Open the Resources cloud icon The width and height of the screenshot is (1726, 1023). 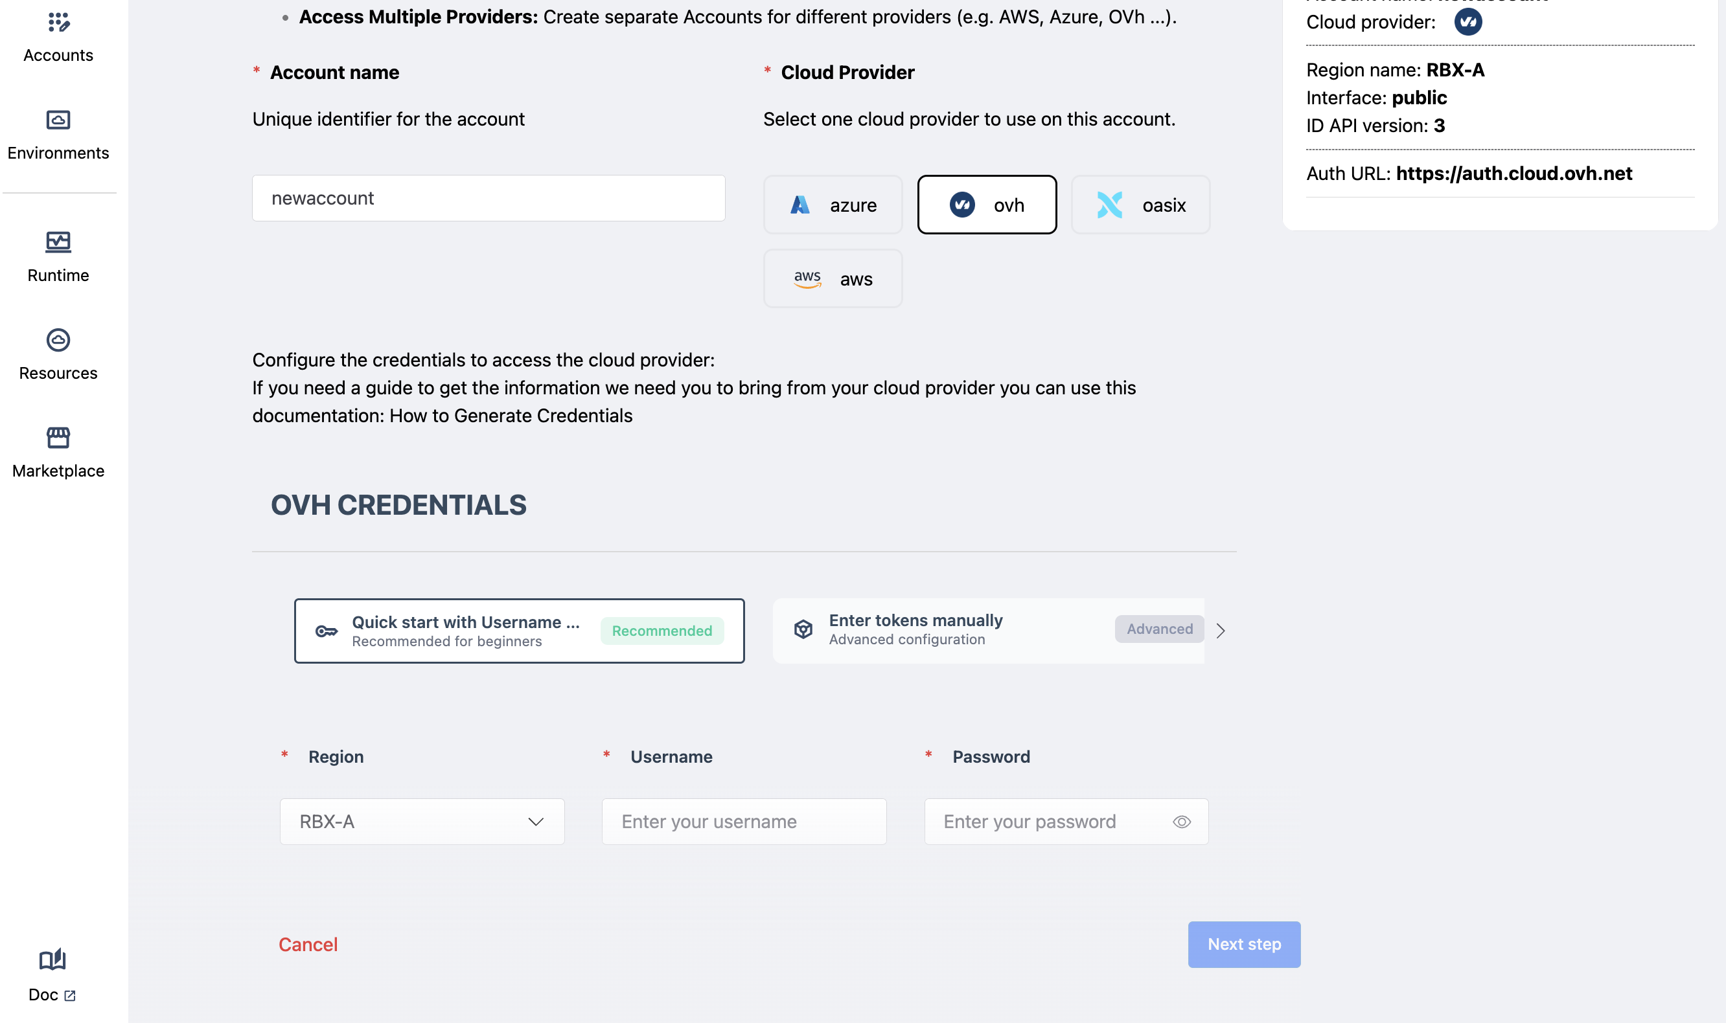pyautogui.click(x=59, y=340)
